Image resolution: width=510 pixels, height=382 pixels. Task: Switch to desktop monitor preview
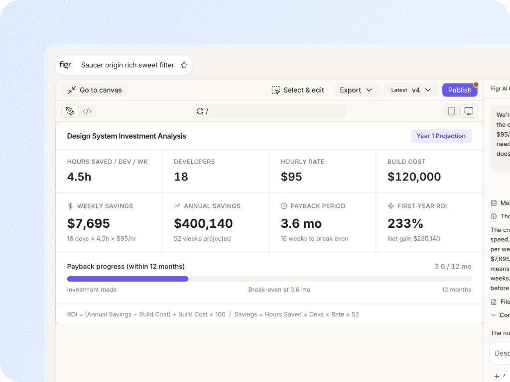tap(469, 111)
